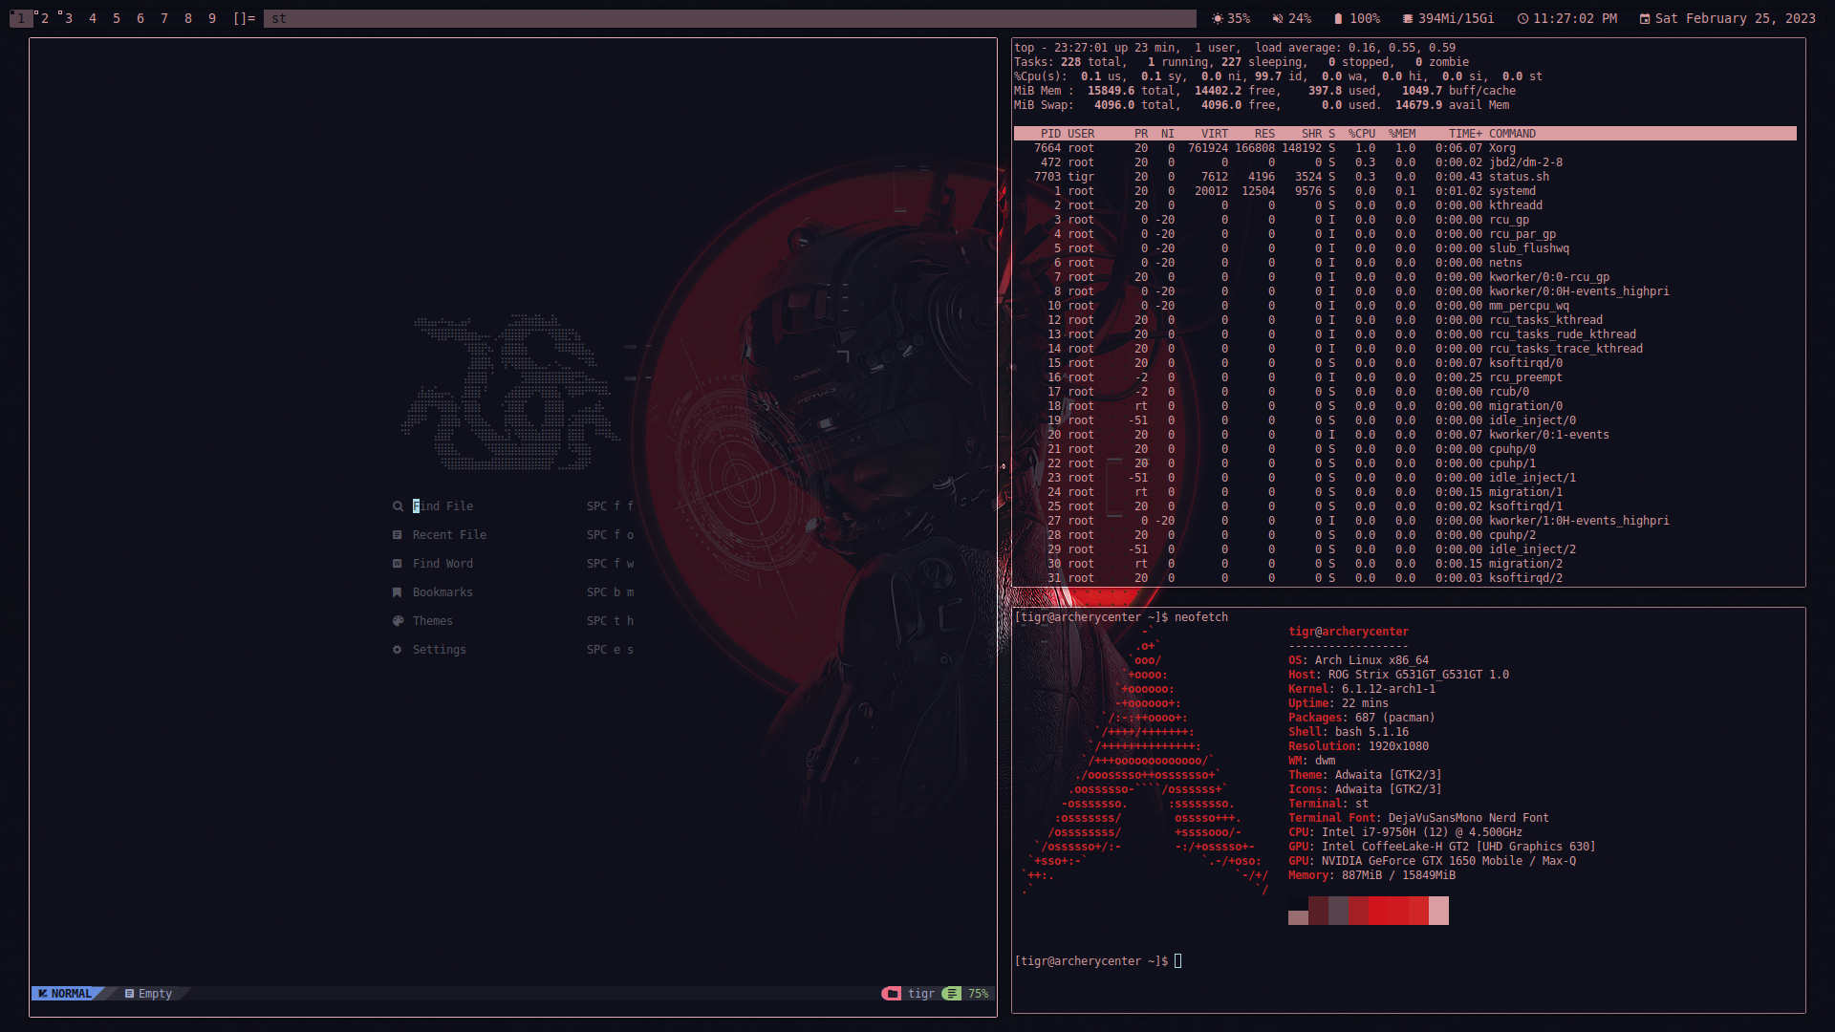Click the memory chip icon beside 394Mi/15Gi
This screenshot has width=1835, height=1032.
pos(1408,18)
